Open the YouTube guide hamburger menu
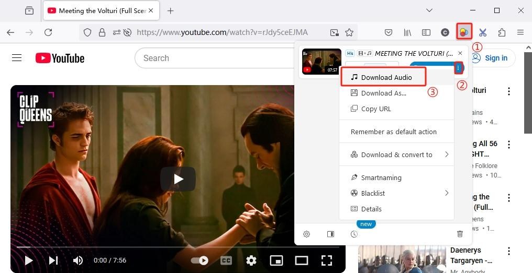Viewport: 532px width, 273px height. pyautogui.click(x=17, y=58)
